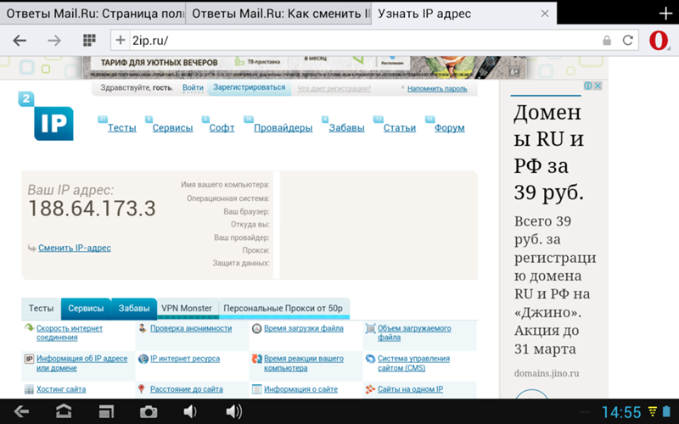Image resolution: width=679 pixels, height=424 pixels.
Task: Click the ad info 'i' icon
Action: pos(588,86)
